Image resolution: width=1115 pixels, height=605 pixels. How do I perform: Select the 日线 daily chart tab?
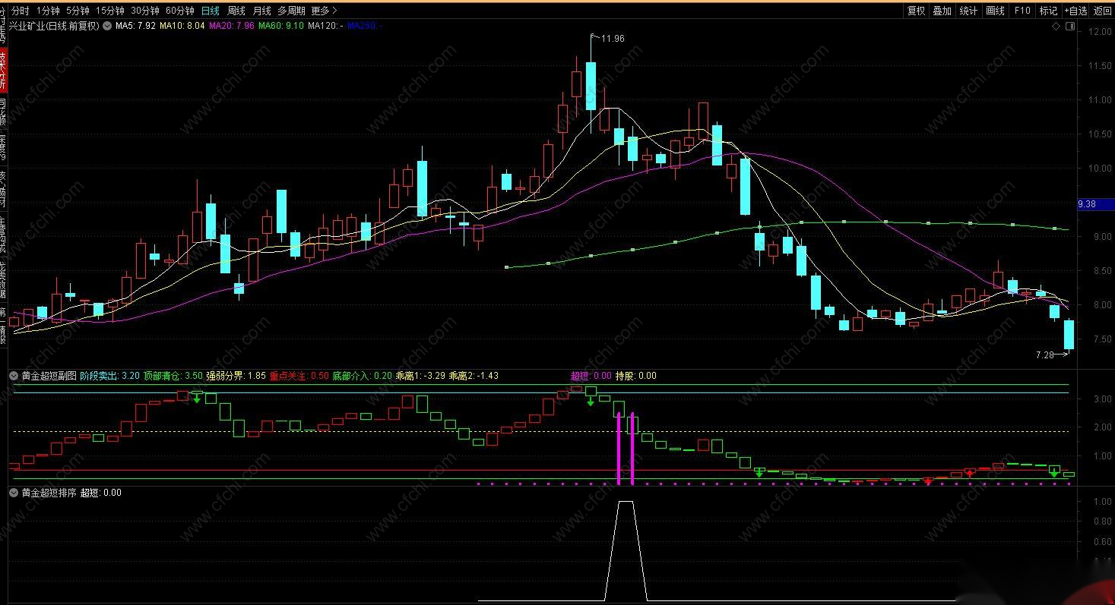pyautogui.click(x=211, y=11)
